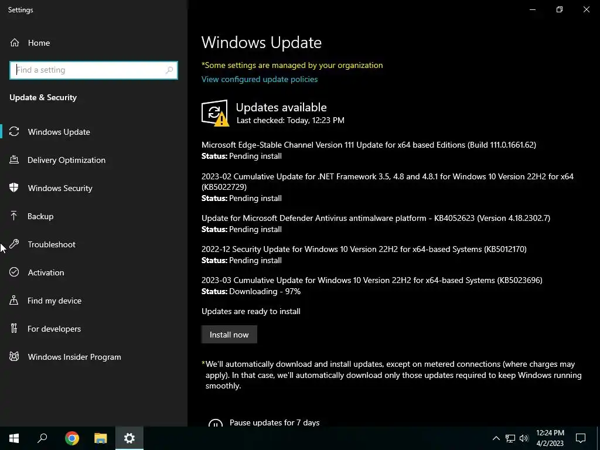Click the Downloading - 97% status text
Screen dimensions: 600x450
tap(265, 291)
